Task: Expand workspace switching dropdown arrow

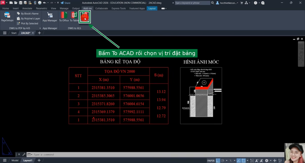Action: click(271, 161)
